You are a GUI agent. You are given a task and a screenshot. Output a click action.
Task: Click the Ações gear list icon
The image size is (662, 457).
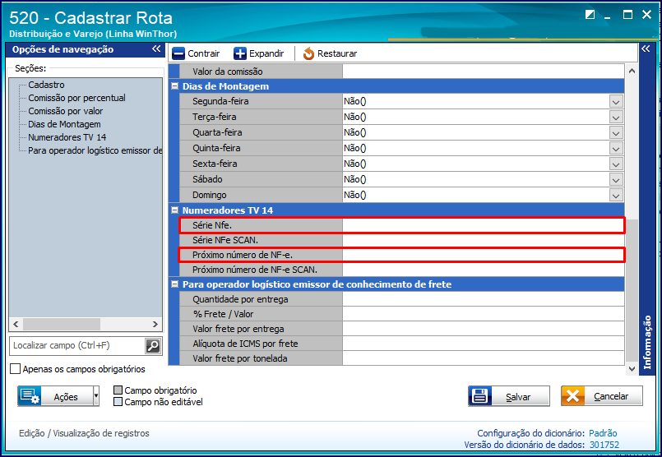pyautogui.click(x=30, y=396)
